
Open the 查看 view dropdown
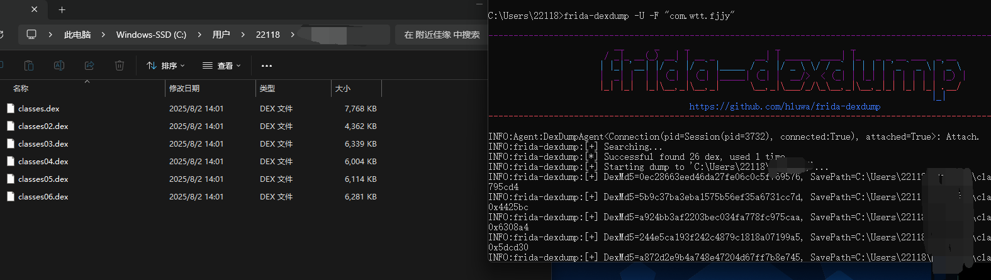[221, 65]
